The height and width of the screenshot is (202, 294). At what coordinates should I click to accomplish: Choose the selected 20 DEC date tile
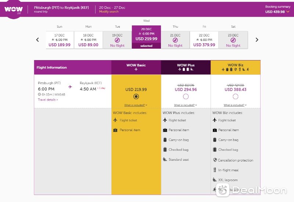pyautogui.click(x=146, y=37)
